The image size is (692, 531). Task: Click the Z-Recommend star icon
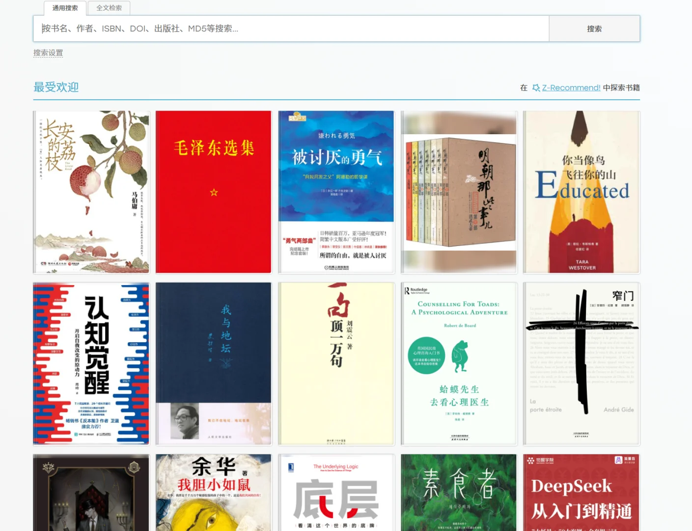coord(536,88)
